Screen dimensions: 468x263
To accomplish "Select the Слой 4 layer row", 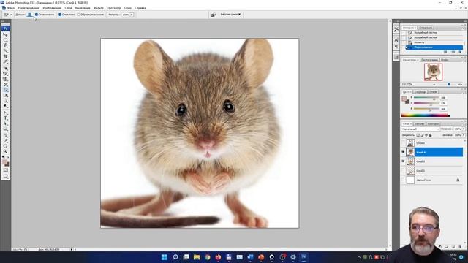I will tap(434, 152).
